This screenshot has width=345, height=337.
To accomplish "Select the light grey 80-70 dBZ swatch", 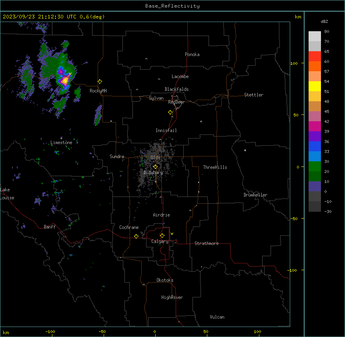I will coord(315,36).
